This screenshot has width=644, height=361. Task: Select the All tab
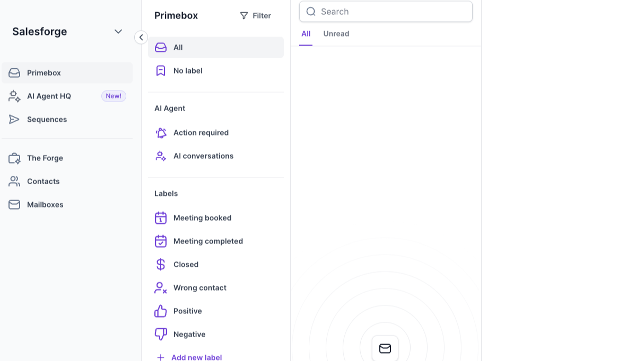(306, 34)
